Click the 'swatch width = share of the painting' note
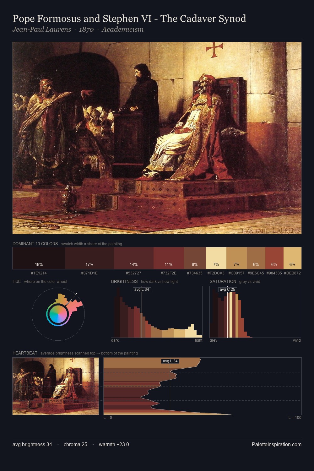The image size is (314, 471). tap(92, 244)
